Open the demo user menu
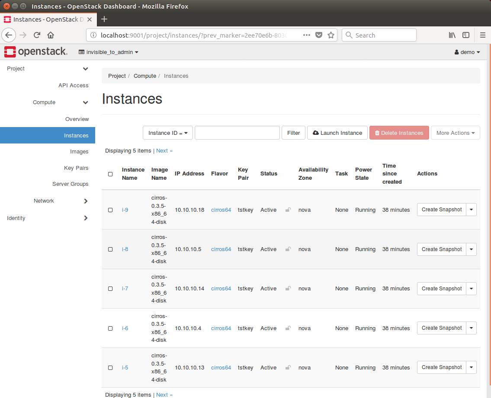 467,52
